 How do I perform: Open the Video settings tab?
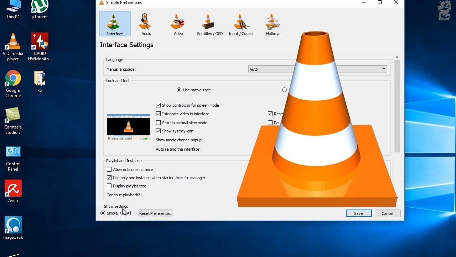(x=178, y=24)
